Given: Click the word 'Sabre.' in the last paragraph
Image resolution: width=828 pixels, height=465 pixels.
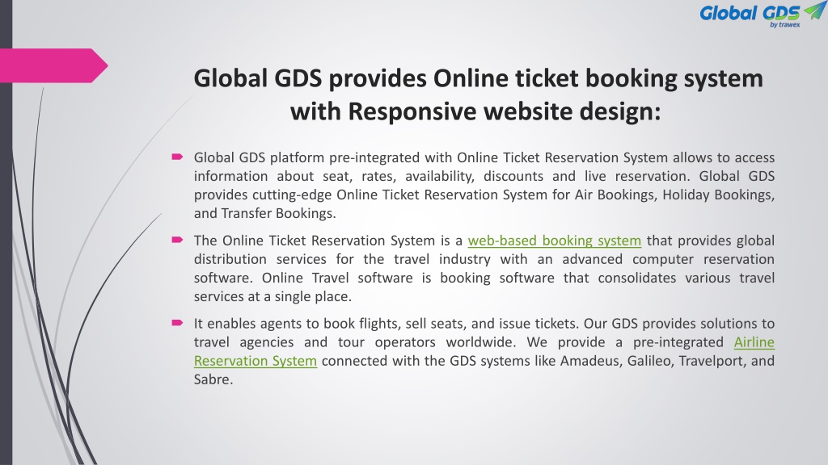Looking at the screenshot, I should [x=213, y=379].
